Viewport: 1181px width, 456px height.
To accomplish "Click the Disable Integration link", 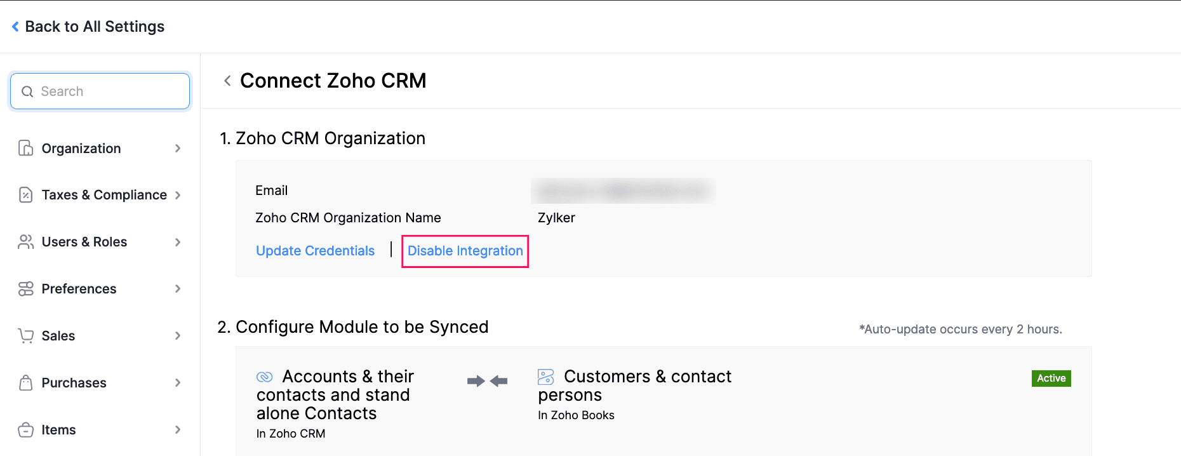I will tap(465, 251).
